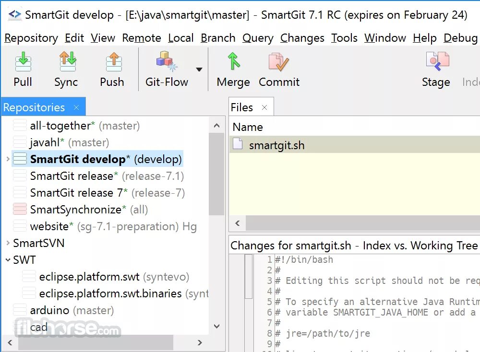Click the arduino repository icon
Viewport: 480px width, 352px height.
coord(20,310)
